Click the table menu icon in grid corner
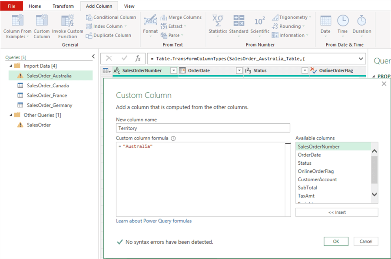 107,71
